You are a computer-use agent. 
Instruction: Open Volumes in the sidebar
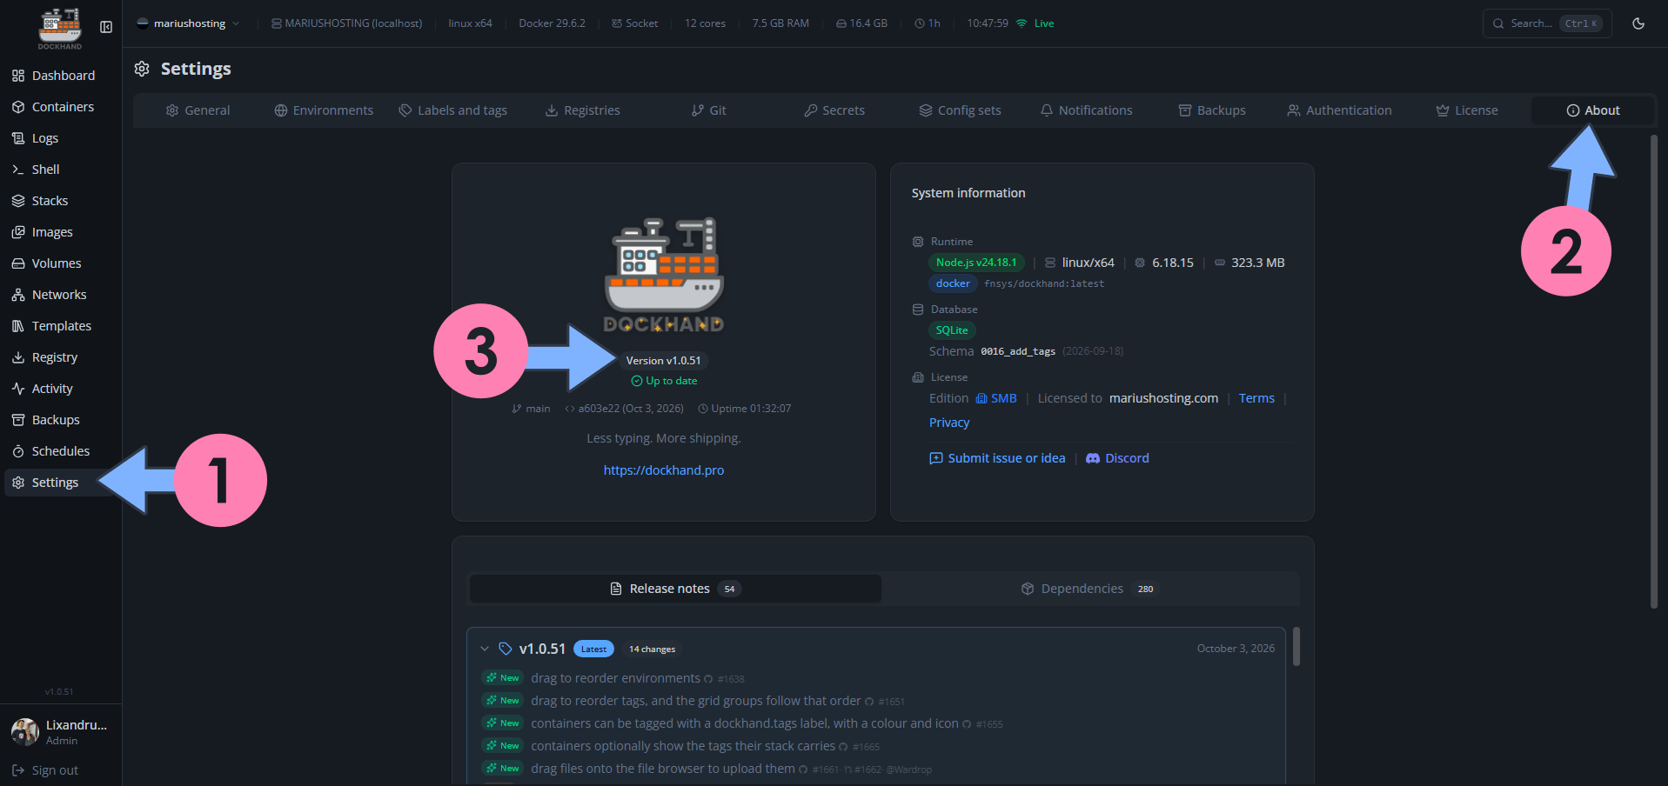click(x=61, y=263)
